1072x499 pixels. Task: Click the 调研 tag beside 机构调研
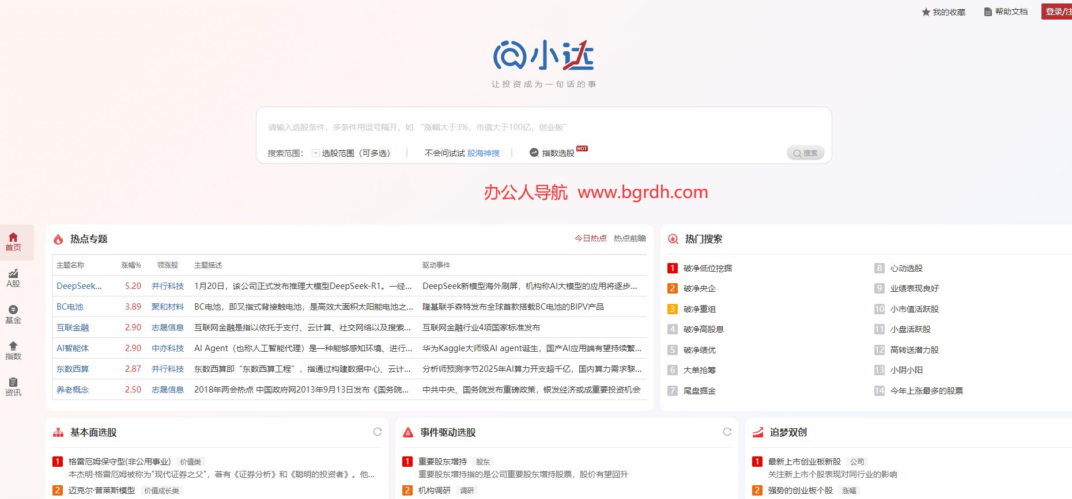click(x=467, y=490)
